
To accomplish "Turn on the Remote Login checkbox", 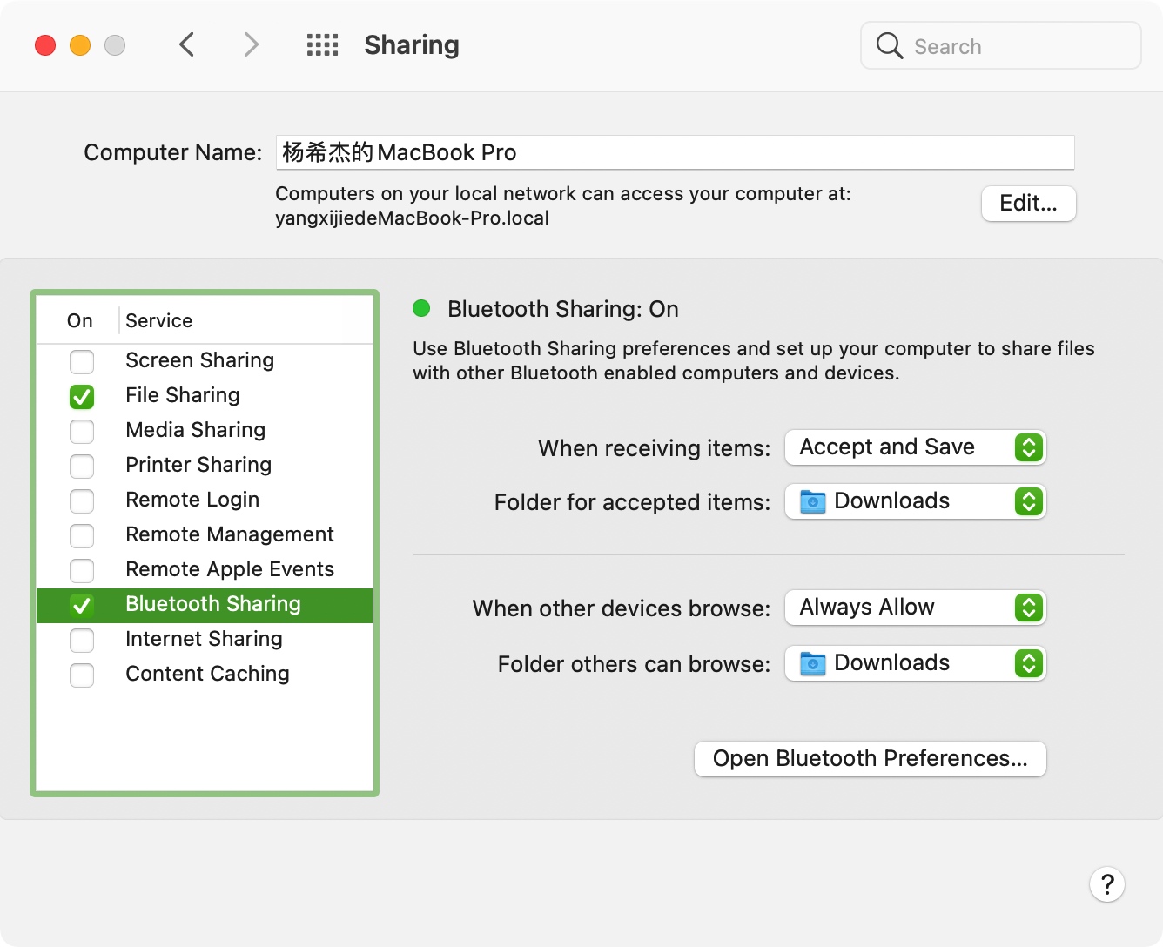I will pyautogui.click(x=82, y=500).
